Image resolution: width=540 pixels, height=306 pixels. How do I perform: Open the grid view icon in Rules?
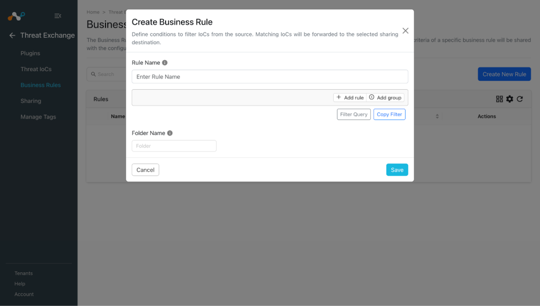tap(499, 99)
